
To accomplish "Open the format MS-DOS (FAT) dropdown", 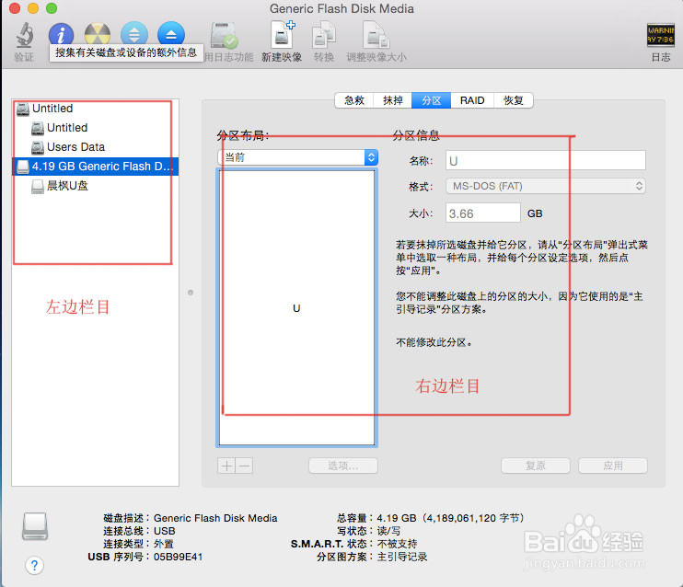I will [x=545, y=187].
